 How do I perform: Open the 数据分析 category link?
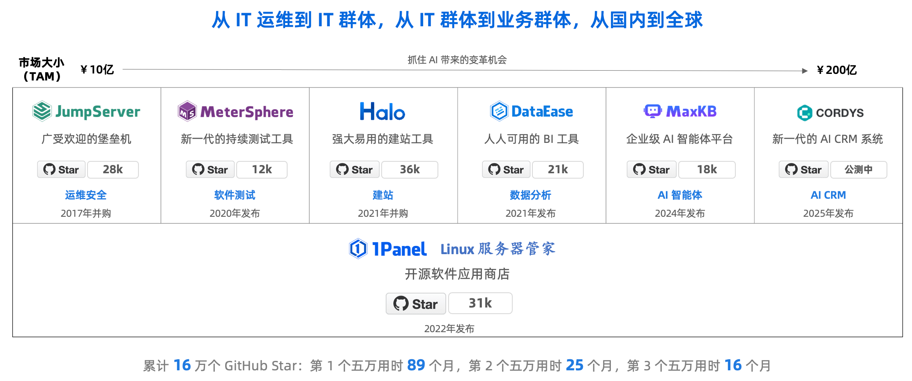530,195
